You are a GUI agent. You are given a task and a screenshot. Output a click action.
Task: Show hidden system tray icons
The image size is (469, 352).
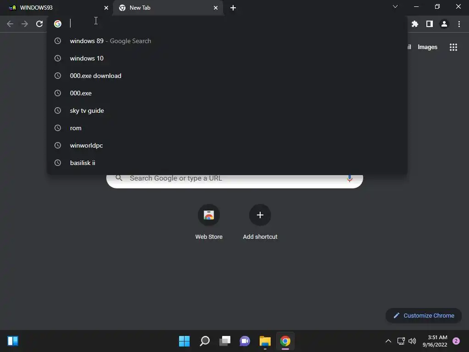(388, 341)
